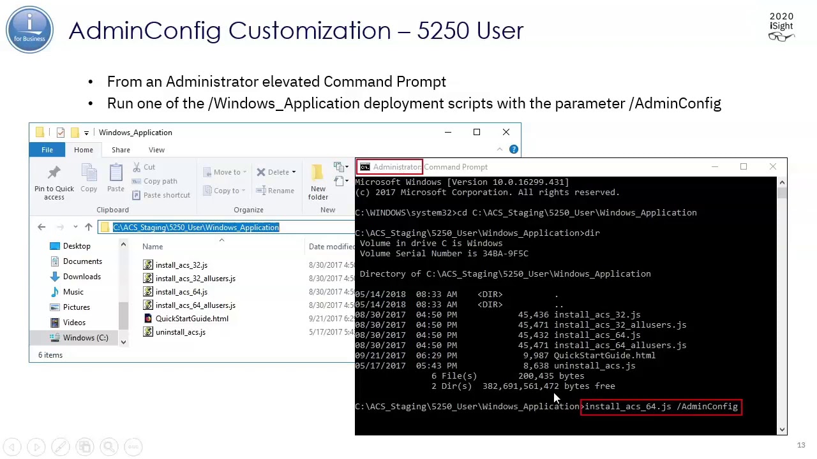Click navigation pane scrollbar up arrow
Image resolution: width=817 pixels, height=459 pixels.
(x=123, y=245)
